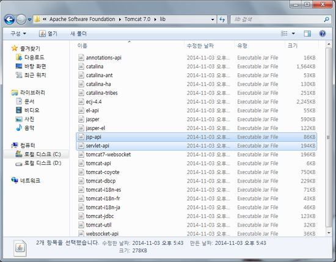Open recent pages dropdown next to Forward

[29, 20]
